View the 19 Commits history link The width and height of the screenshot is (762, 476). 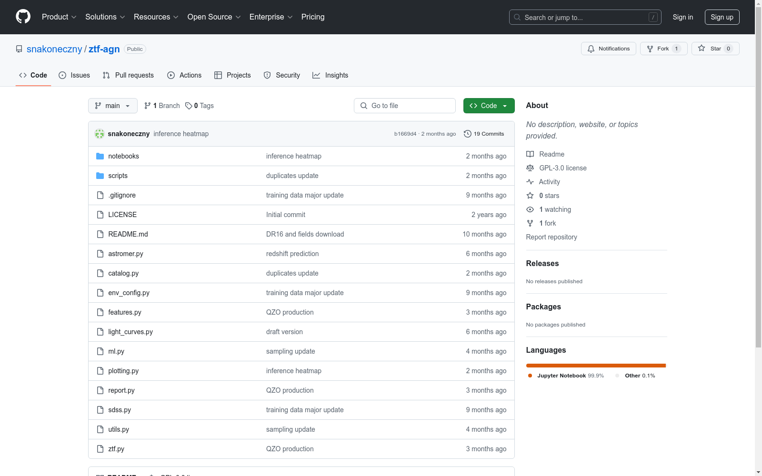coord(484,134)
